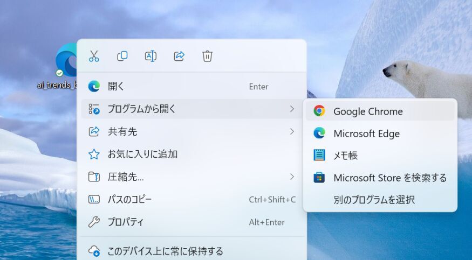Expand the プログラムから開く chevron arrow

click(292, 109)
